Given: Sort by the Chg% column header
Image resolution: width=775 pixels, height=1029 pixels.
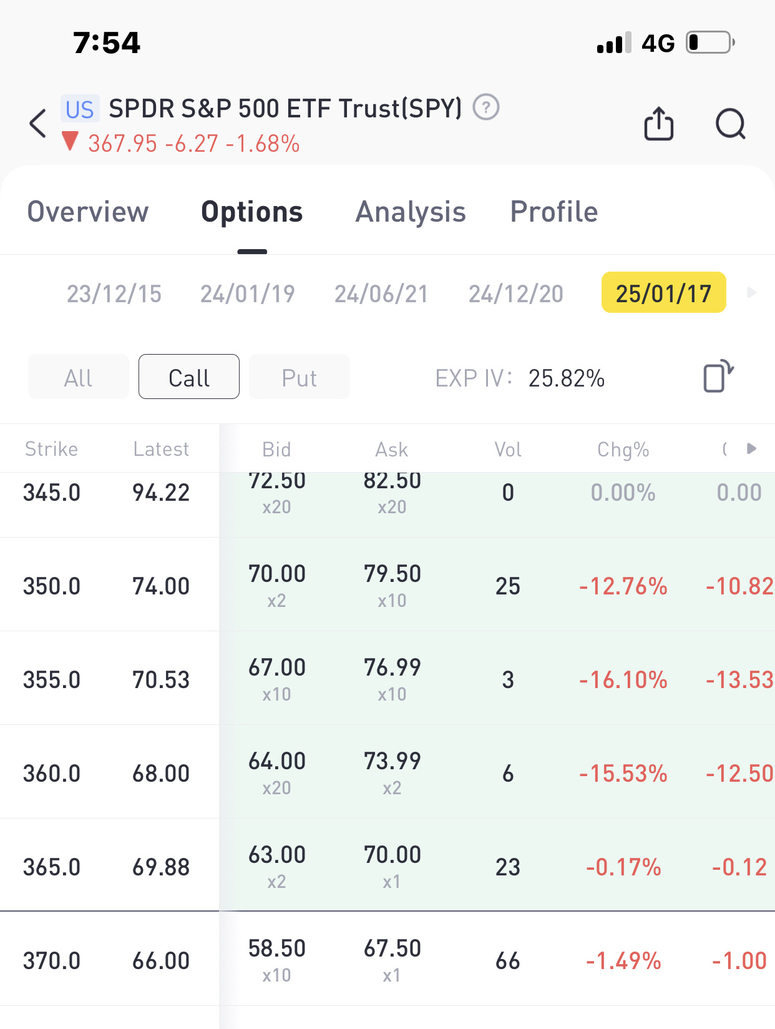Looking at the screenshot, I should click(x=623, y=449).
